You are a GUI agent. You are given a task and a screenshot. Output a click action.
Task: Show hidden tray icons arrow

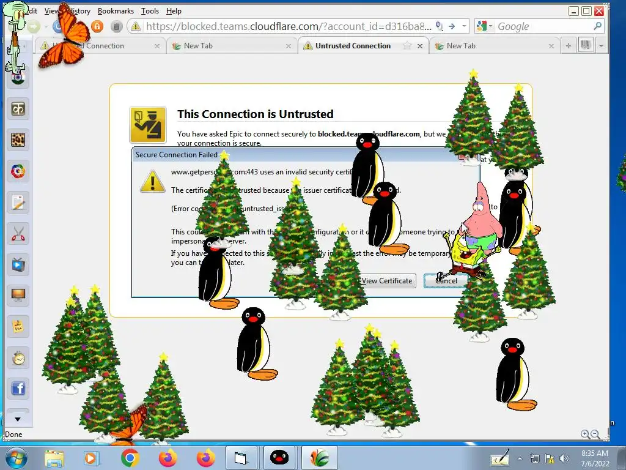[520, 458]
